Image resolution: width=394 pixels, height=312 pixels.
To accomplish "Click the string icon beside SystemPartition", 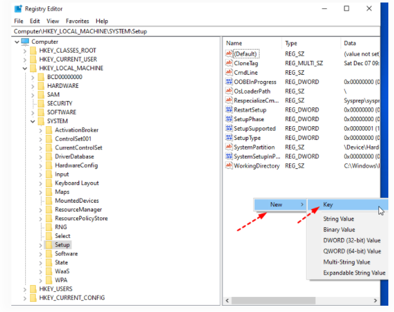I will click(x=229, y=147).
